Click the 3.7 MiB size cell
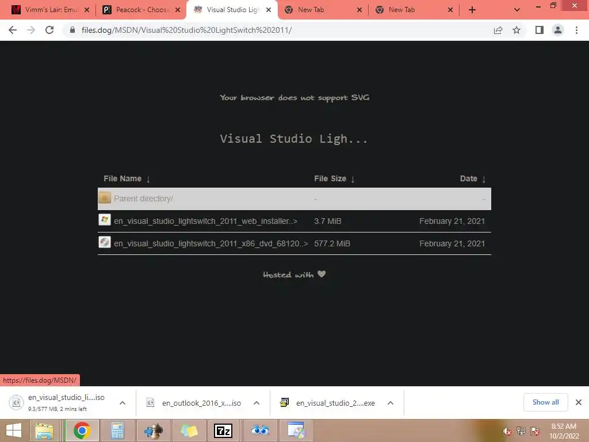Screen dimensions: 589x442 [x=327, y=221]
